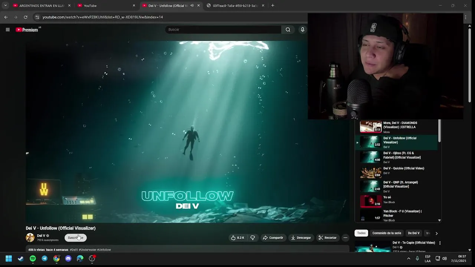
Task: Close the Dei V - Unfollow tab
Action: click(x=199, y=6)
